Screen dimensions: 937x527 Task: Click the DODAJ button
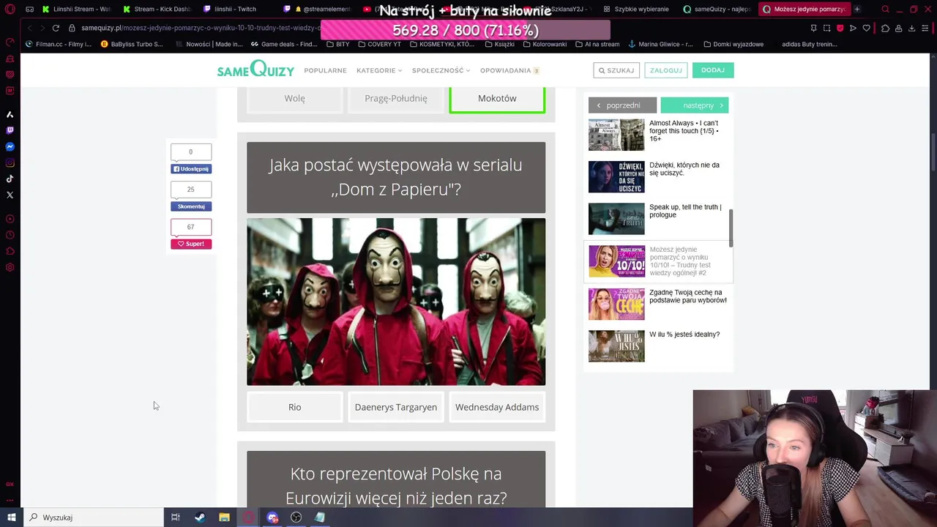pyautogui.click(x=713, y=70)
